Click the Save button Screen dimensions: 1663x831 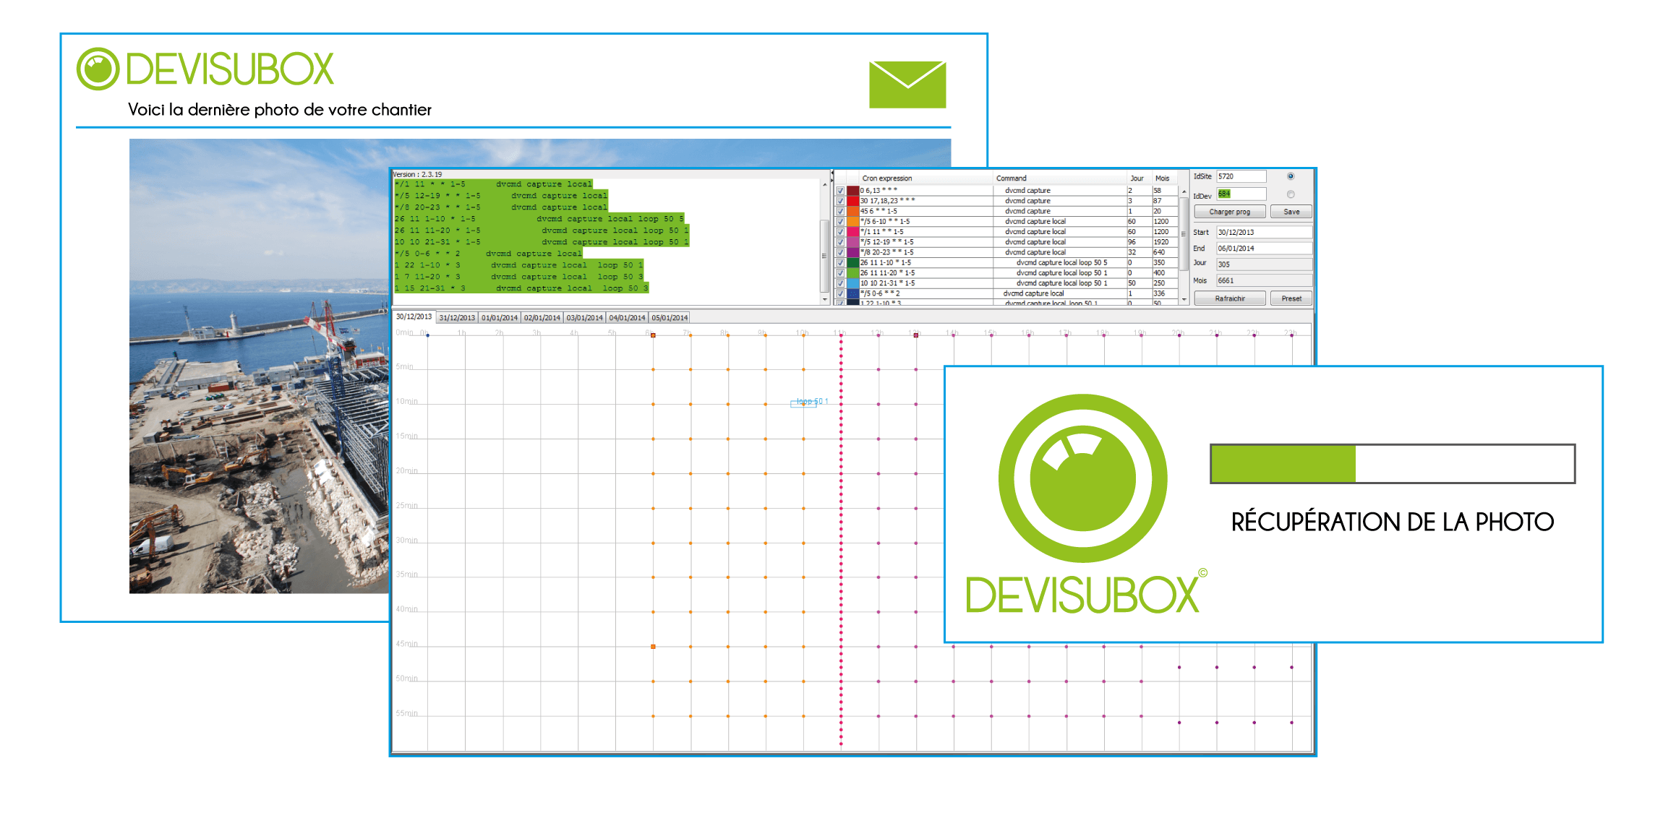(x=1291, y=212)
